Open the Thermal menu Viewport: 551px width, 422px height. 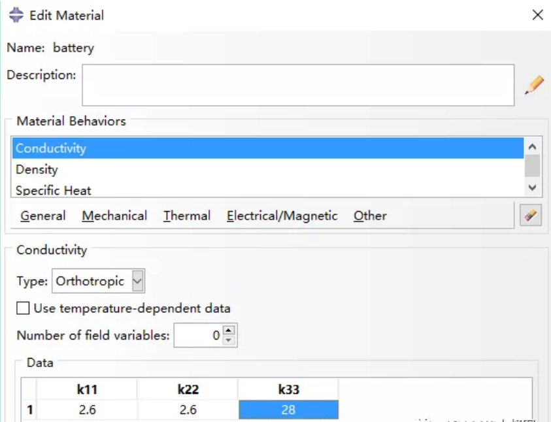coord(187,216)
